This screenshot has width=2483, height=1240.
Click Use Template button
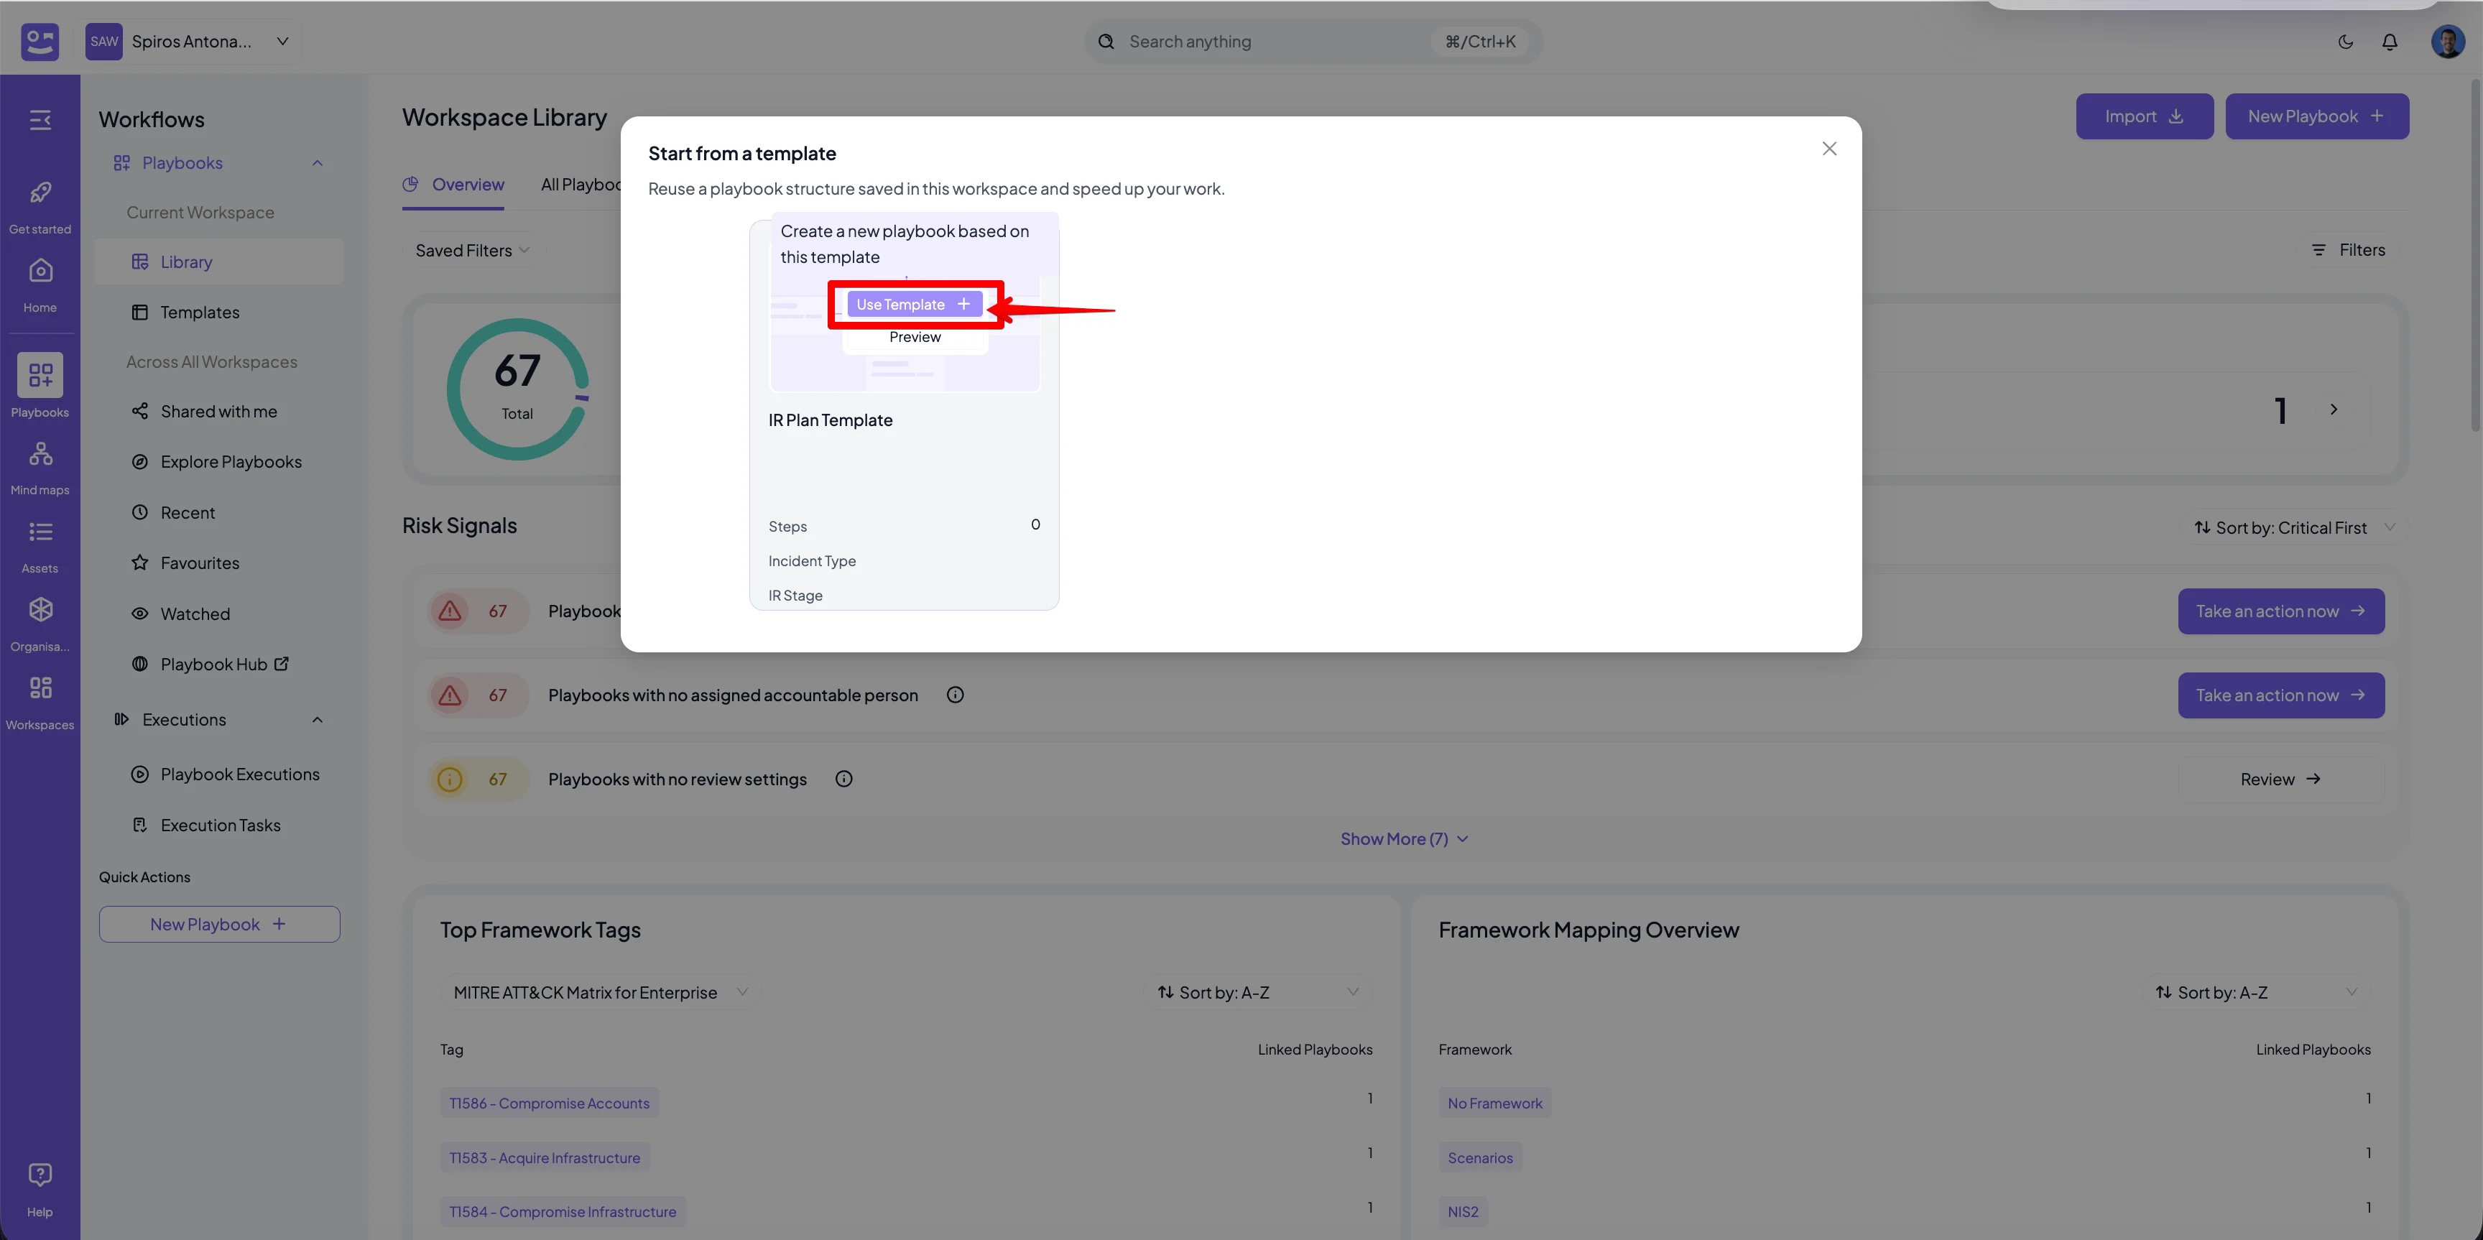pyautogui.click(x=914, y=305)
